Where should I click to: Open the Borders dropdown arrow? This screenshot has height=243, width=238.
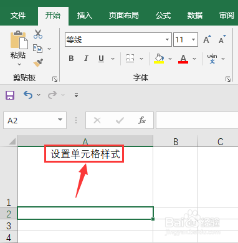pos(141,59)
